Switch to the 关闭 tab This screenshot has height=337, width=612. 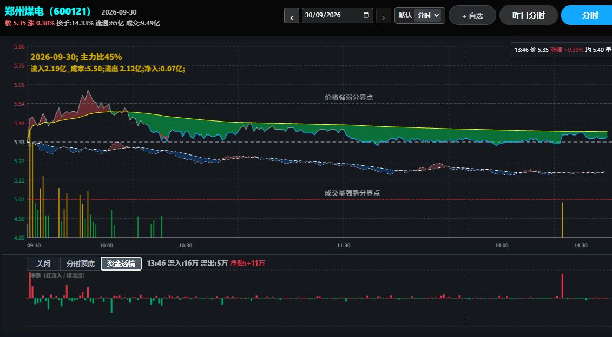click(43, 264)
